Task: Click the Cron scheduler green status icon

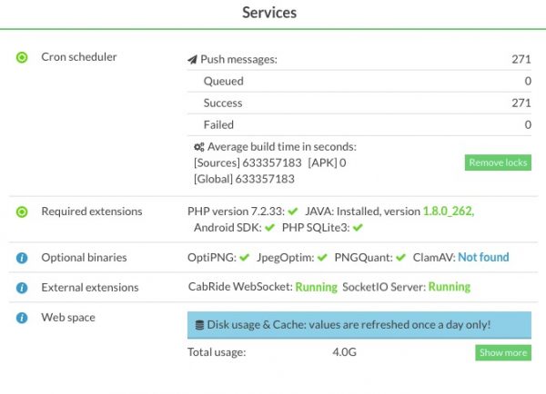Action: 22,57
